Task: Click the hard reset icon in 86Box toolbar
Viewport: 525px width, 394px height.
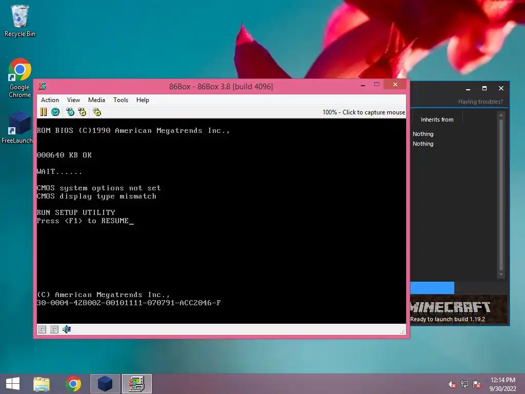Action: pyautogui.click(x=55, y=112)
